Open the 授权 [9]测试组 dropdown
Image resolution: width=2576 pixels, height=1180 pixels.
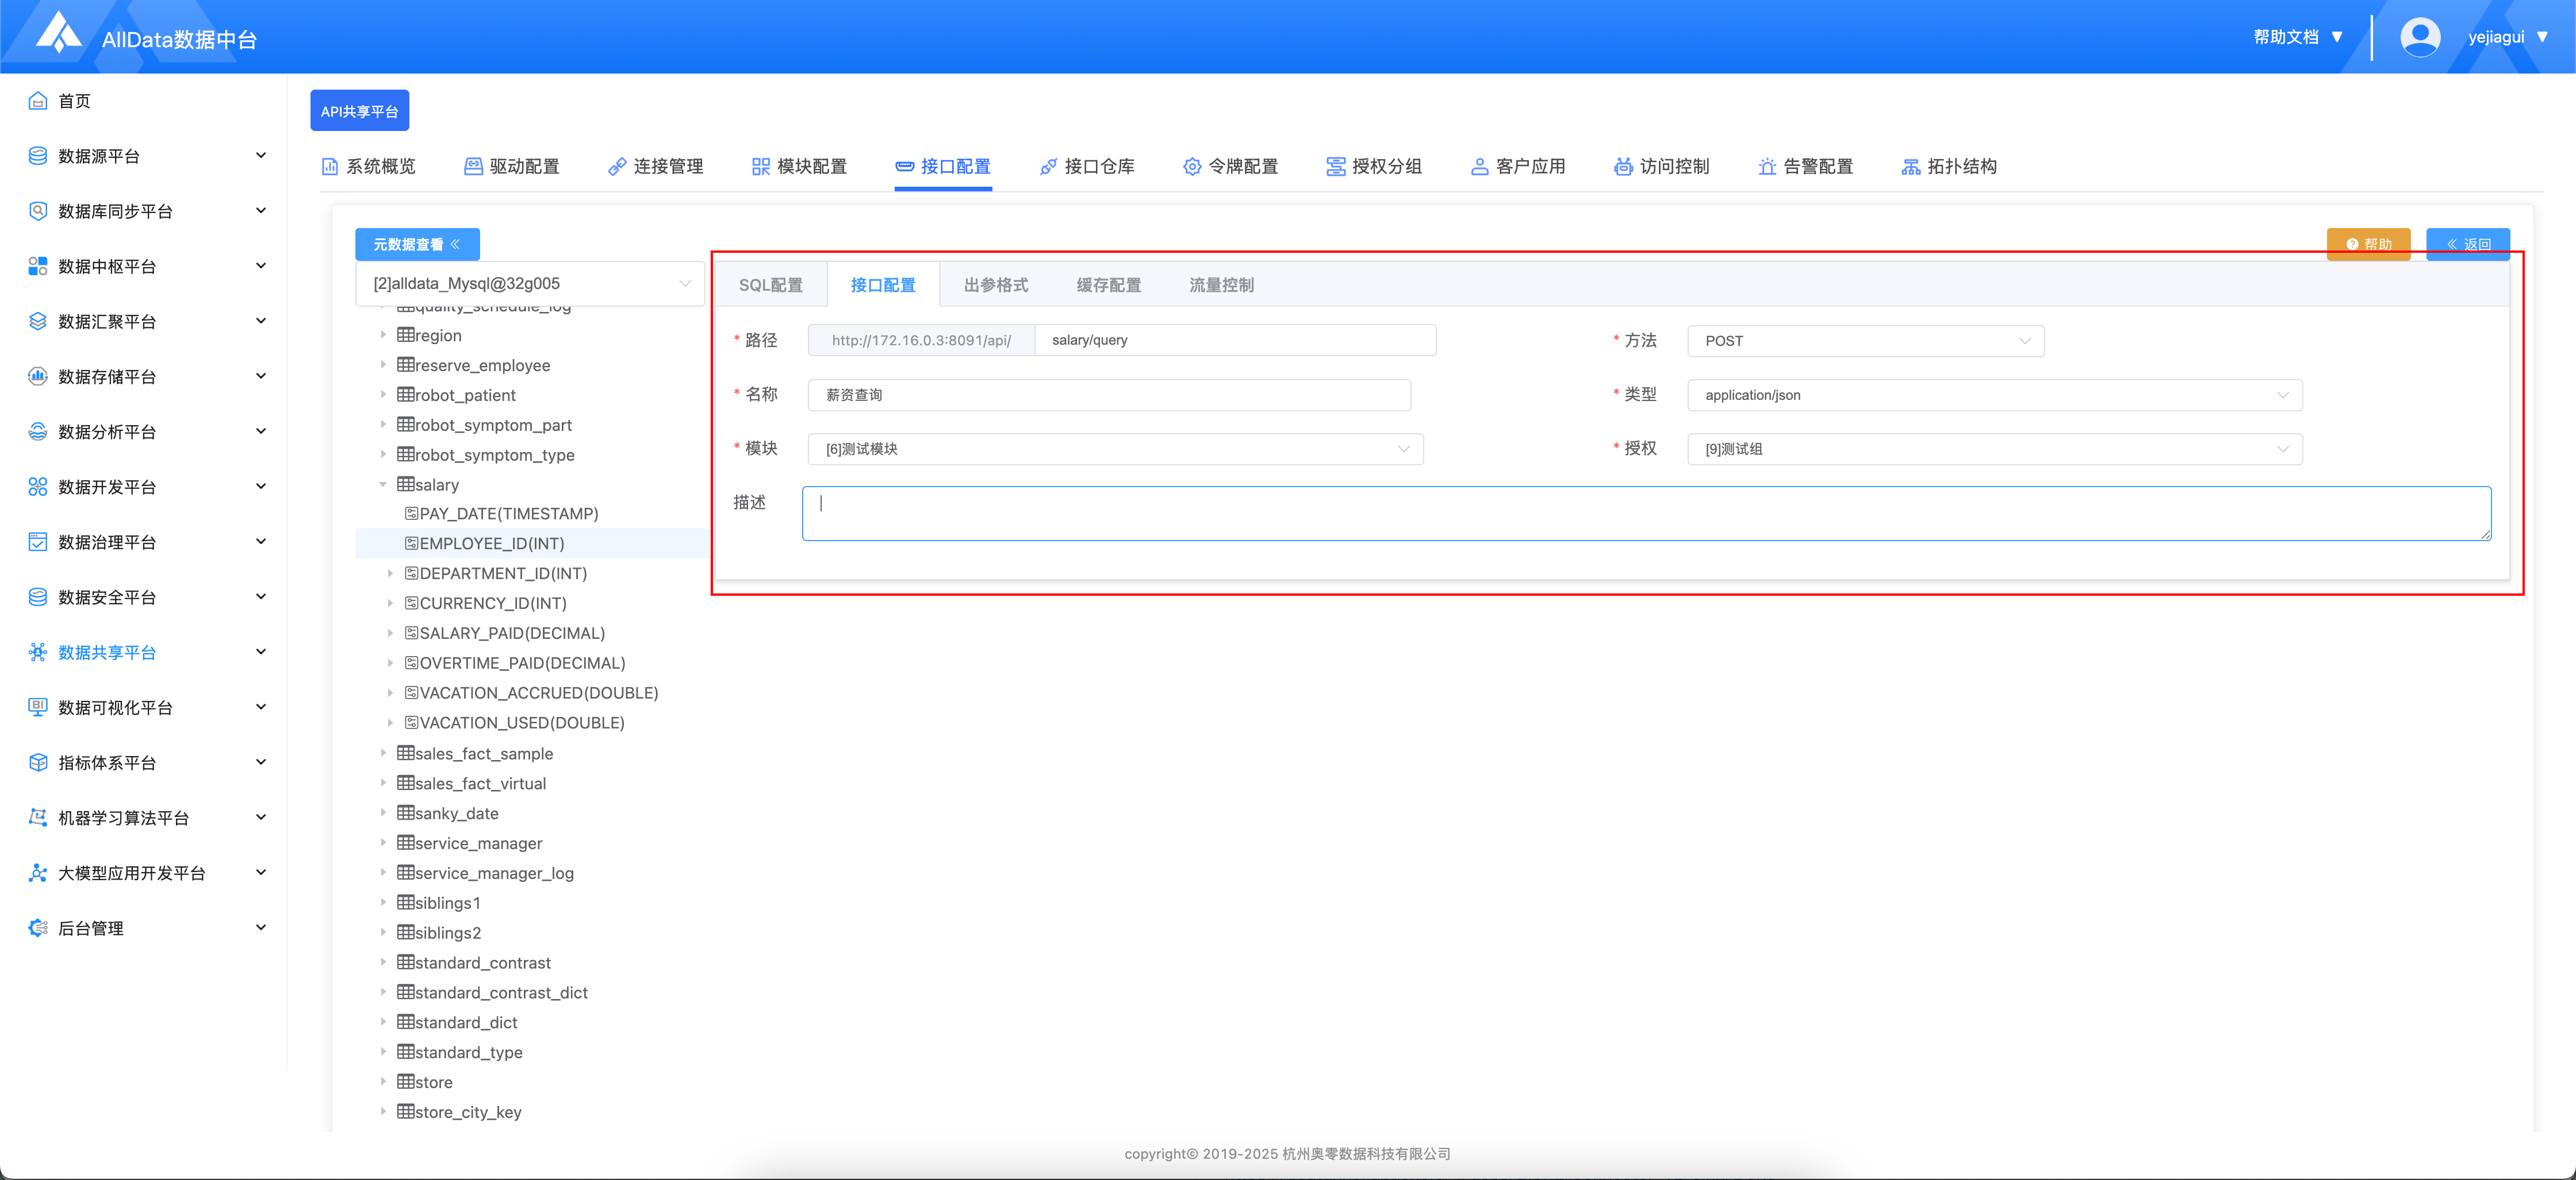tap(1994, 449)
